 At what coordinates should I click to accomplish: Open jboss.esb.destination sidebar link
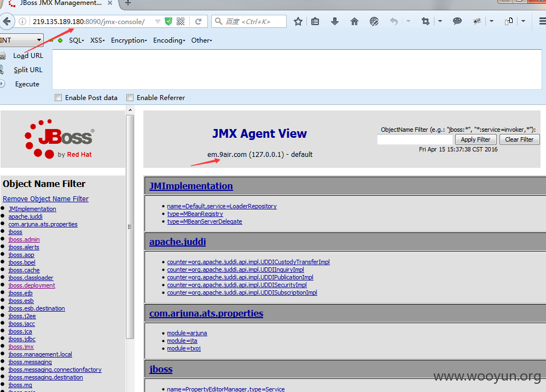(37, 308)
